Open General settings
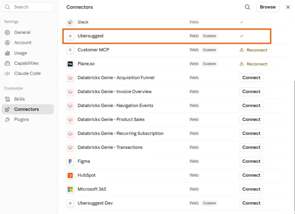Viewport: 295px width, 214px height. [28, 32]
